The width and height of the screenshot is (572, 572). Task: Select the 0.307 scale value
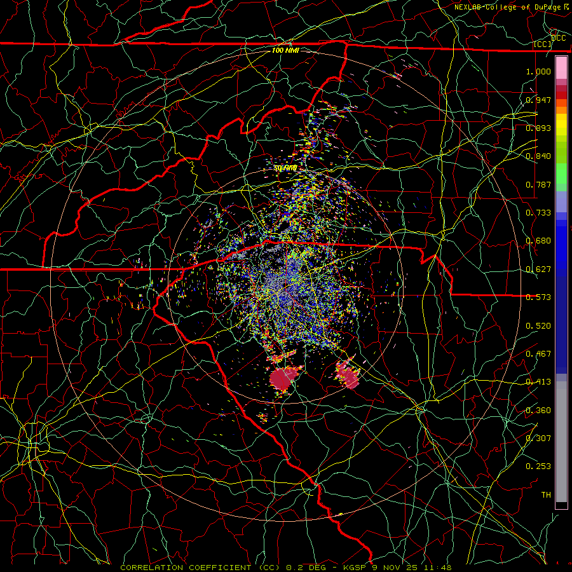point(538,439)
